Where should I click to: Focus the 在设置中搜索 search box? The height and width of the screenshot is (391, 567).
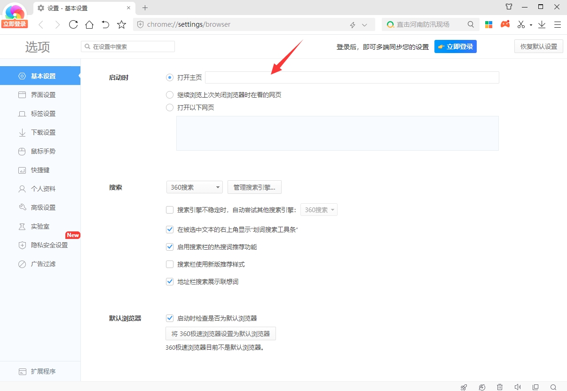128,46
